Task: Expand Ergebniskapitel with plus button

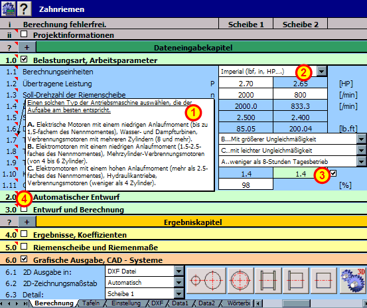Action: point(27,222)
